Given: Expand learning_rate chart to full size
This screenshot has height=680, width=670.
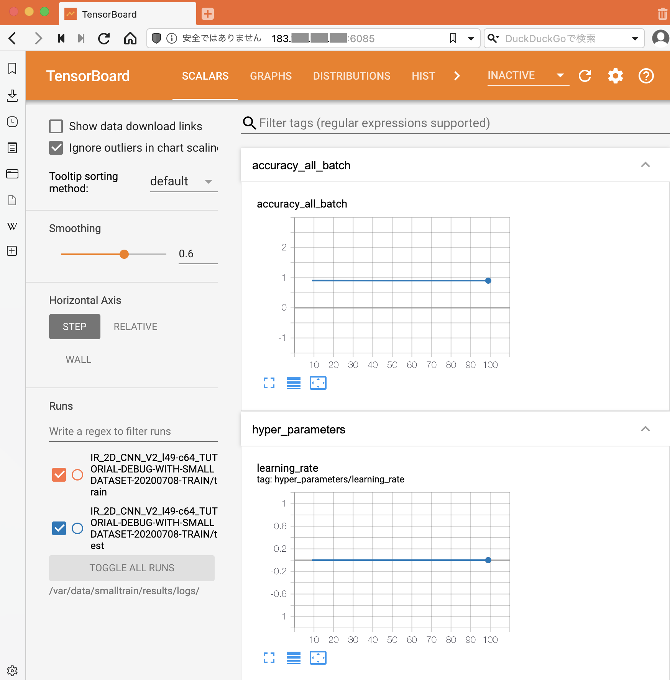Looking at the screenshot, I should (x=269, y=658).
